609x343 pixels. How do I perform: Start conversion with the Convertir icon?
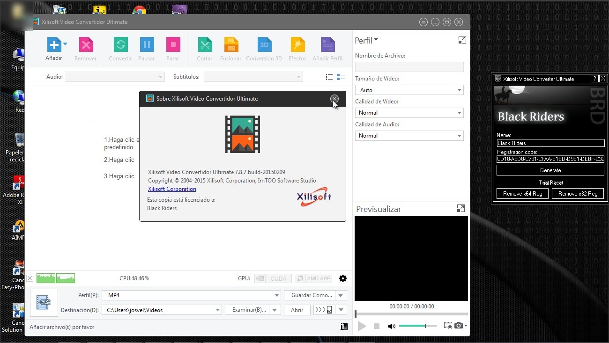tap(120, 45)
